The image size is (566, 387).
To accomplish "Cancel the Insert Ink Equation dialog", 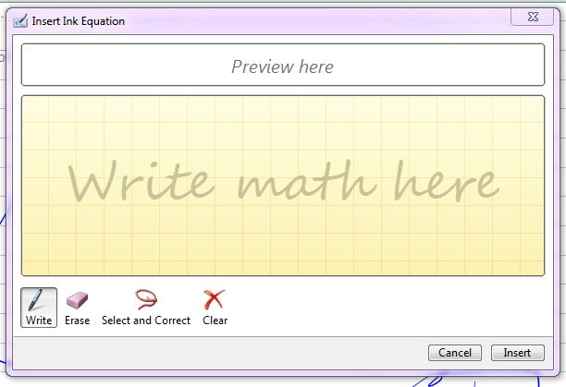I will coord(455,353).
